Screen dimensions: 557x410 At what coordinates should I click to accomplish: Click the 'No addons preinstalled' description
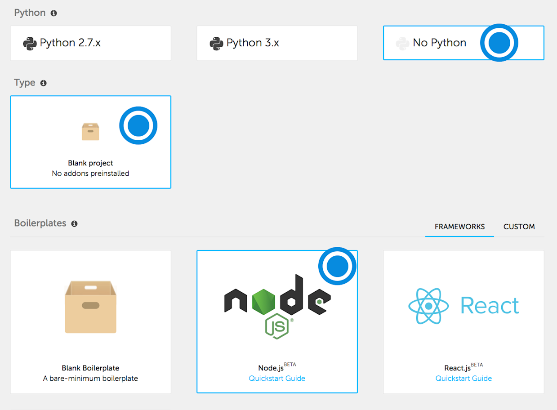pyautogui.click(x=90, y=174)
